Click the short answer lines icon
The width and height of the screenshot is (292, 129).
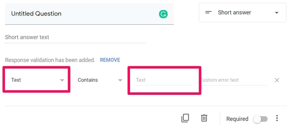[x=209, y=13]
